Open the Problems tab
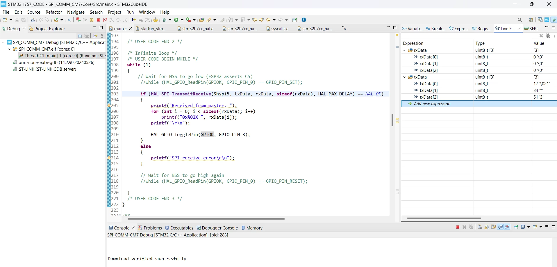The image size is (557, 267). [150, 228]
